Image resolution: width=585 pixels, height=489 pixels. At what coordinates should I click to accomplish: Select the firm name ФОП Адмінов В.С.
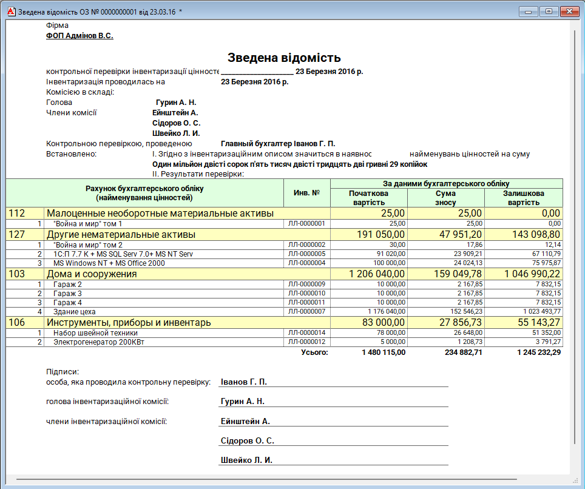pos(79,36)
